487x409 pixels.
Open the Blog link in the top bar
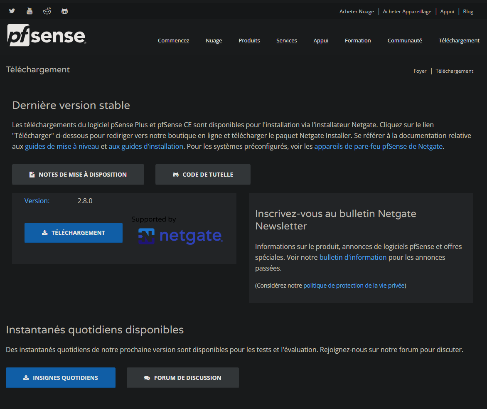468,12
